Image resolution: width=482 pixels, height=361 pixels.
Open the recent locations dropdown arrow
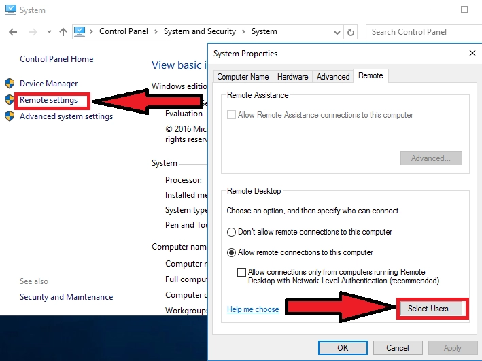(x=49, y=32)
